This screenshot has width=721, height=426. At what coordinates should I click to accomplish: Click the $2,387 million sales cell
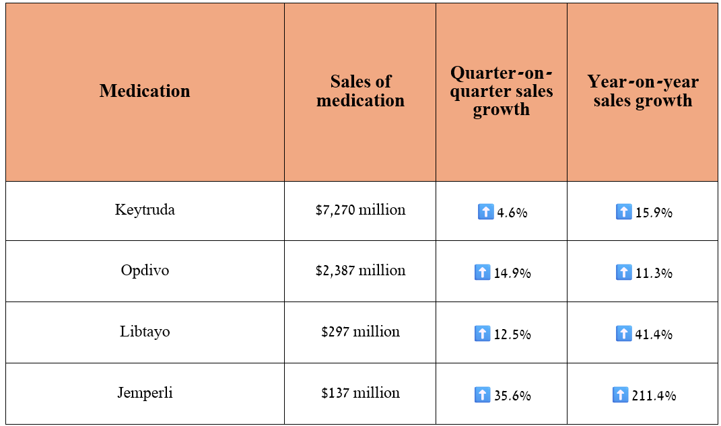pos(360,271)
